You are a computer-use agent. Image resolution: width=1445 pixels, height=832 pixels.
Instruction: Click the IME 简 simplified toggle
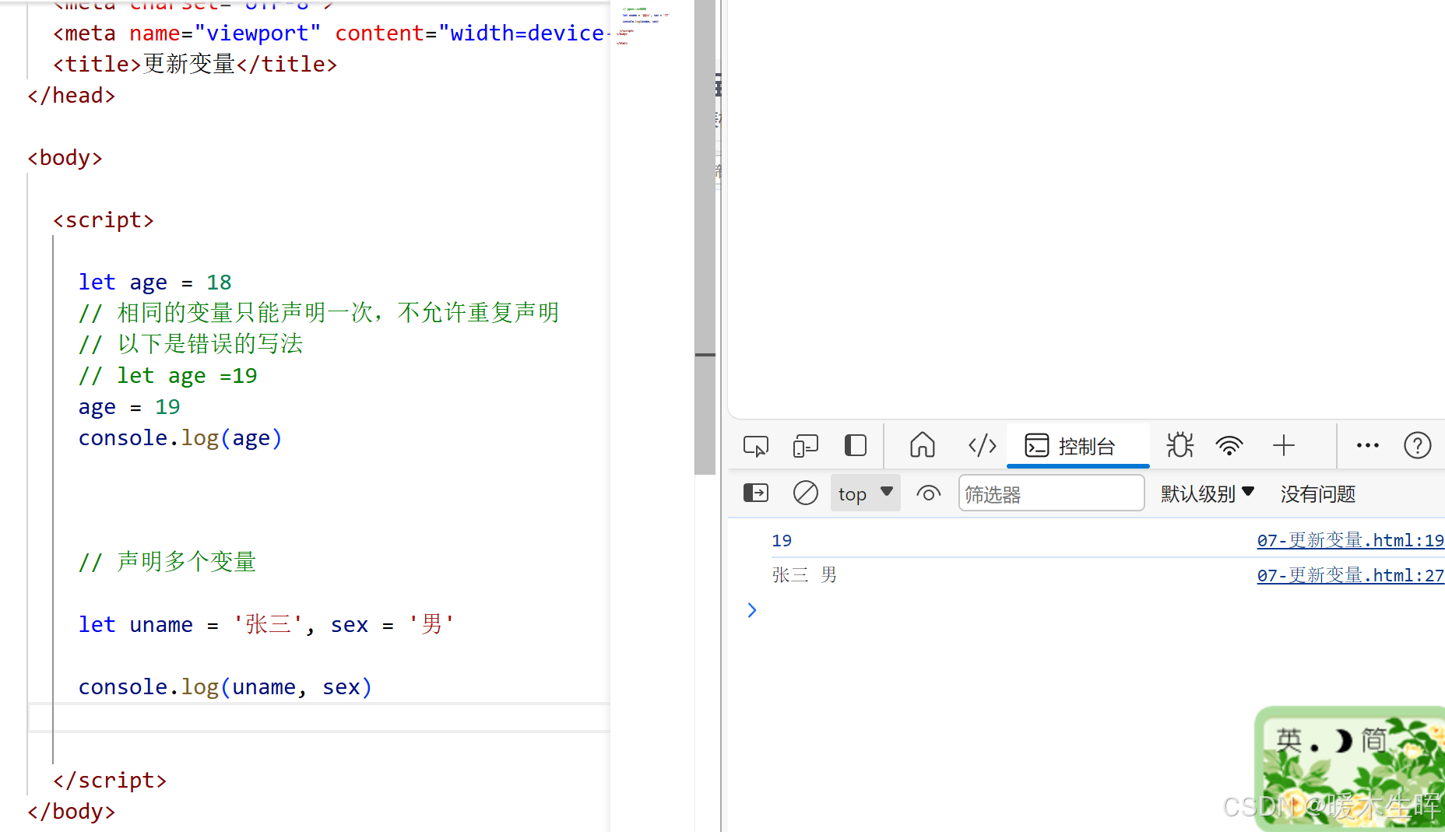[x=1373, y=739]
